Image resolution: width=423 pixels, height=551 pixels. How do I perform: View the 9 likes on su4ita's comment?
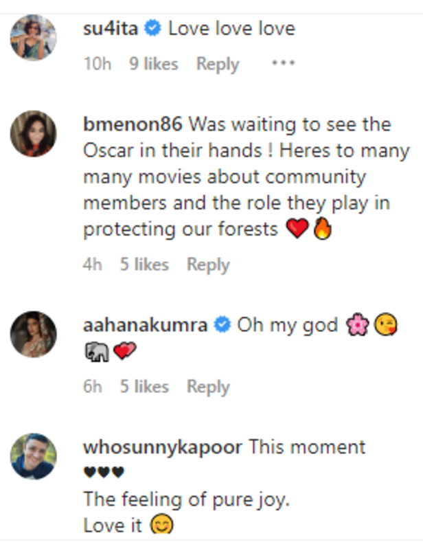pyautogui.click(x=154, y=64)
